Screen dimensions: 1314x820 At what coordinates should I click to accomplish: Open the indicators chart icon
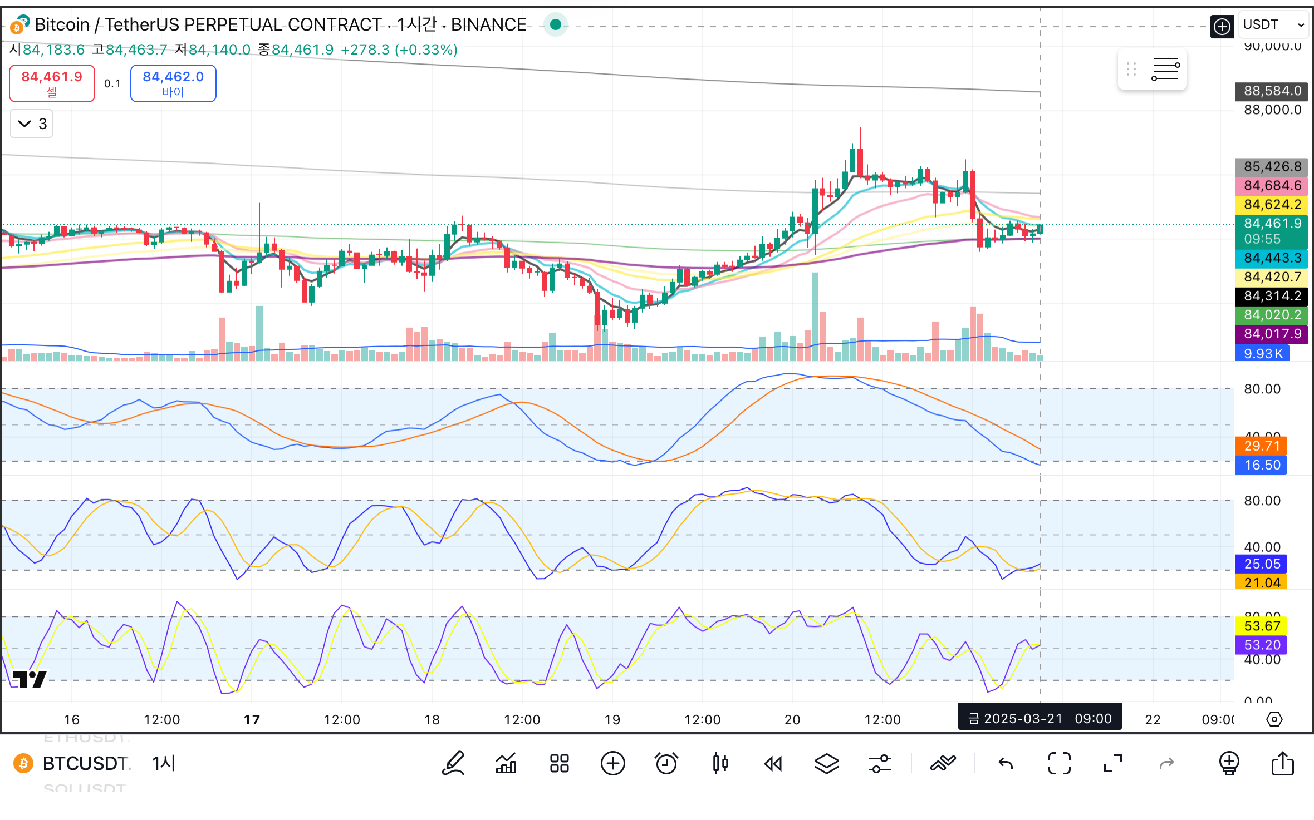click(x=506, y=763)
